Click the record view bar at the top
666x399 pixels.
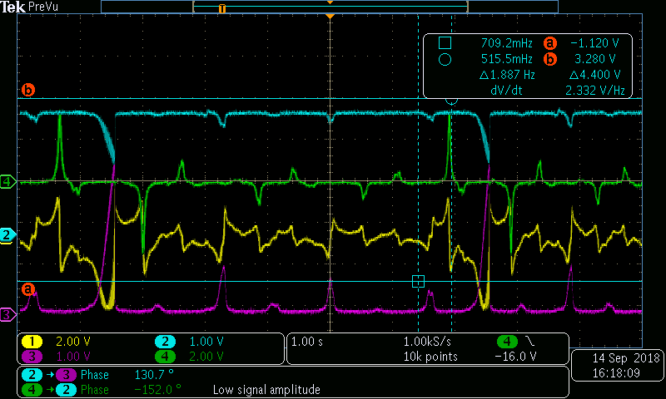(330, 7)
